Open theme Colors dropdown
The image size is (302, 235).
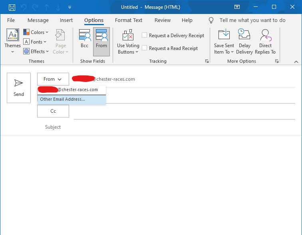point(36,32)
